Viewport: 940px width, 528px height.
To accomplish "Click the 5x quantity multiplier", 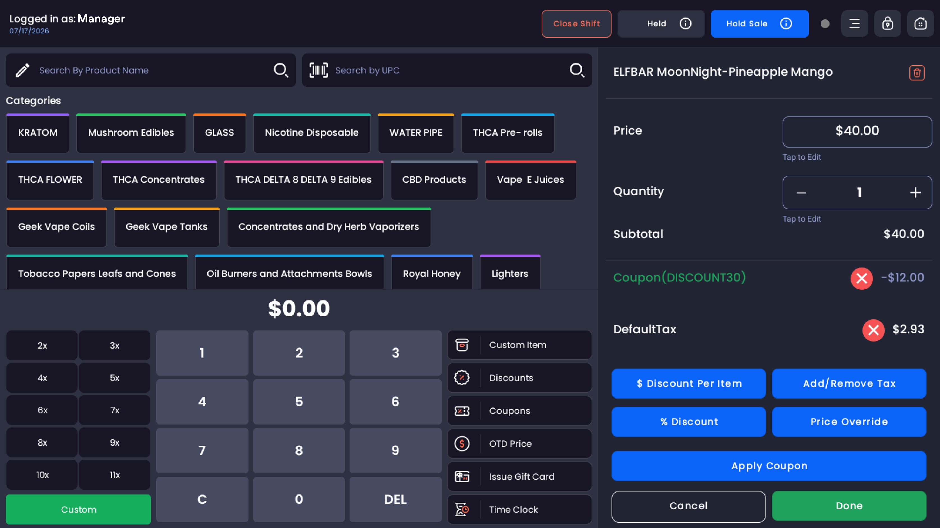I will pos(114,377).
